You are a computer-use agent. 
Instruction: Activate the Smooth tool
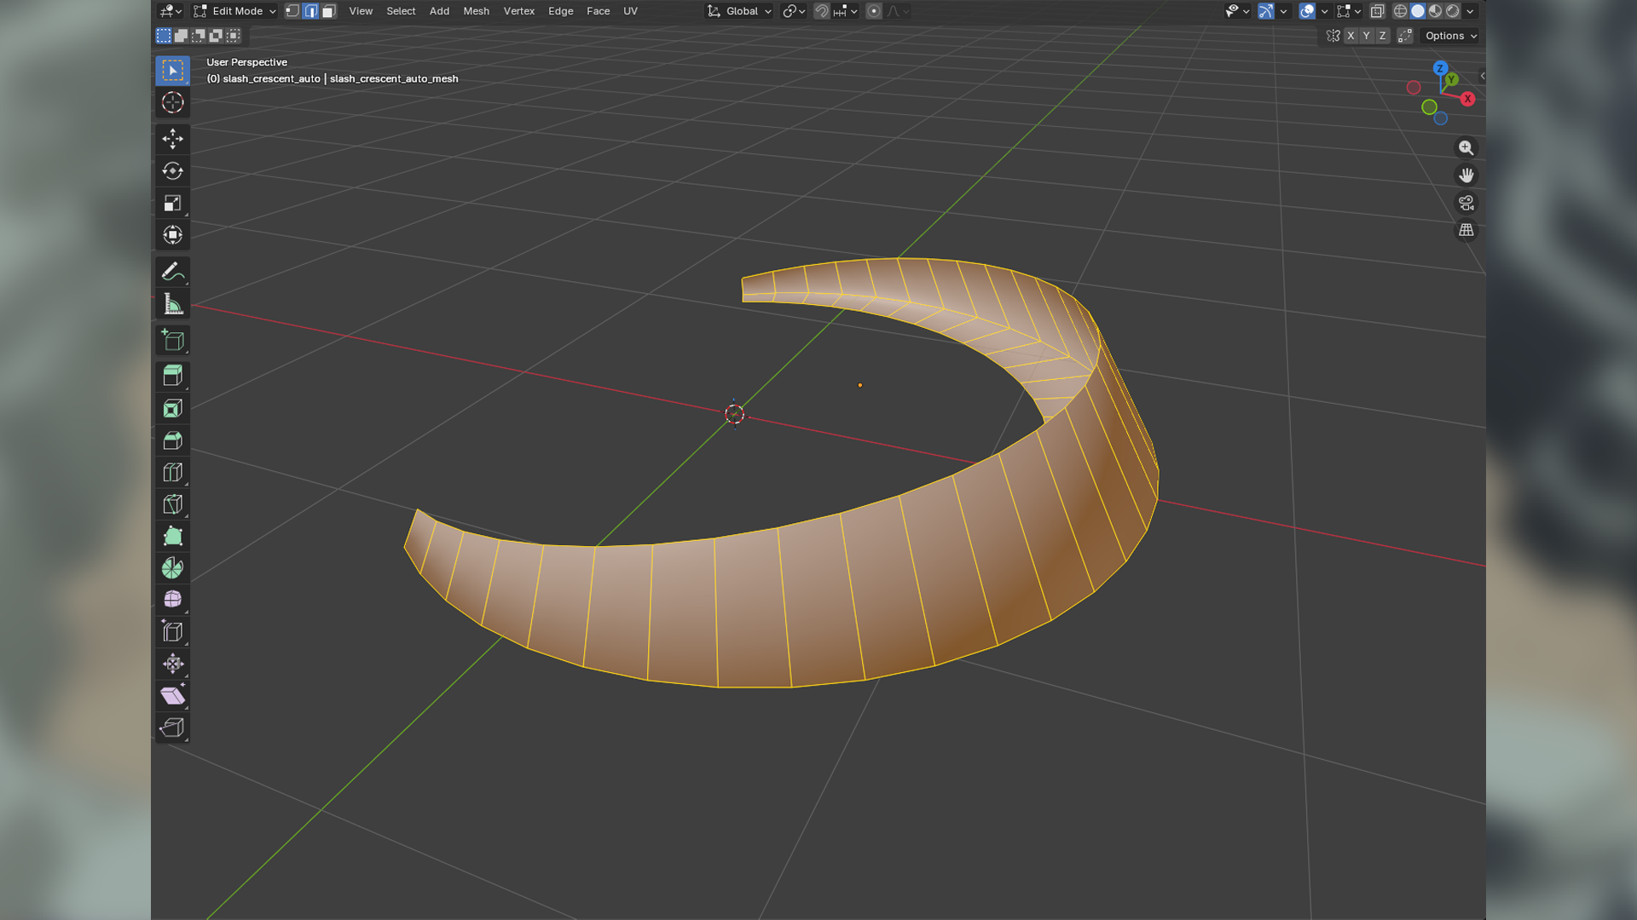172,600
